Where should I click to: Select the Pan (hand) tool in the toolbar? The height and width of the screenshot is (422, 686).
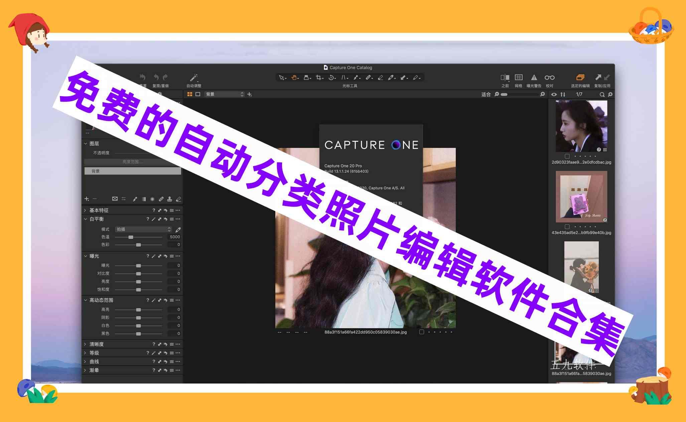294,77
